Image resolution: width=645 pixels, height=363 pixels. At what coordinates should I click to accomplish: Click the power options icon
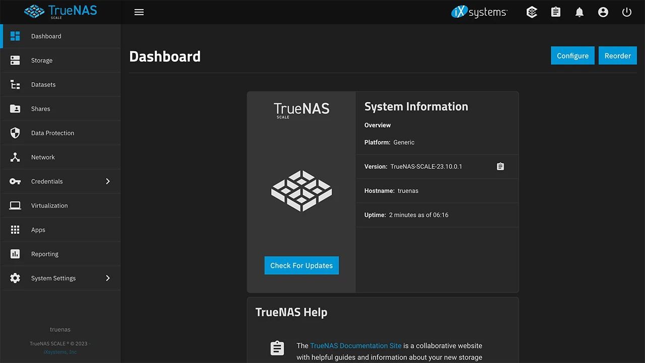coord(626,12)
